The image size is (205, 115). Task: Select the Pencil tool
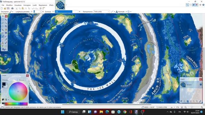[3, 40]
